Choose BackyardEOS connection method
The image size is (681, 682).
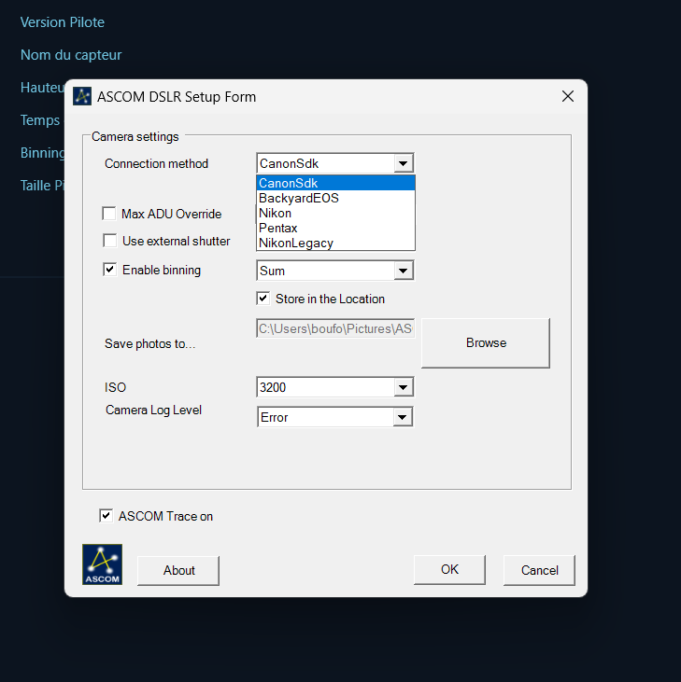335,198
